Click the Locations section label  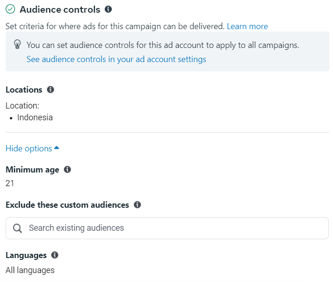point(24,90)
